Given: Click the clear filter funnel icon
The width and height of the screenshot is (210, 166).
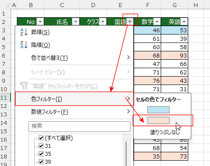Looking at the screenshot, I should tap(24, 86).
